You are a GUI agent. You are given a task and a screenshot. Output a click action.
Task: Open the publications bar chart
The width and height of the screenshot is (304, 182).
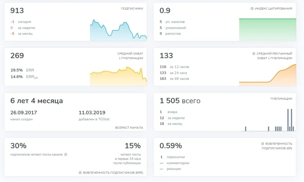click(268, 120)
